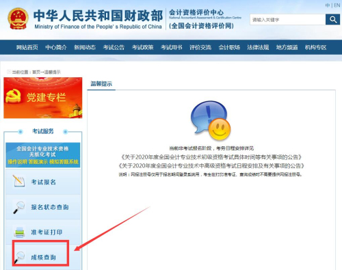Viewport: 342px width, 270px height.
Task: Open 法律法规 menu item
Action: pyautogui.click(x=258, y=47)
